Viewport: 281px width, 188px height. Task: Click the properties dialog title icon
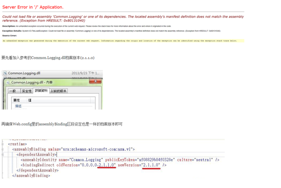click(8, 82)
